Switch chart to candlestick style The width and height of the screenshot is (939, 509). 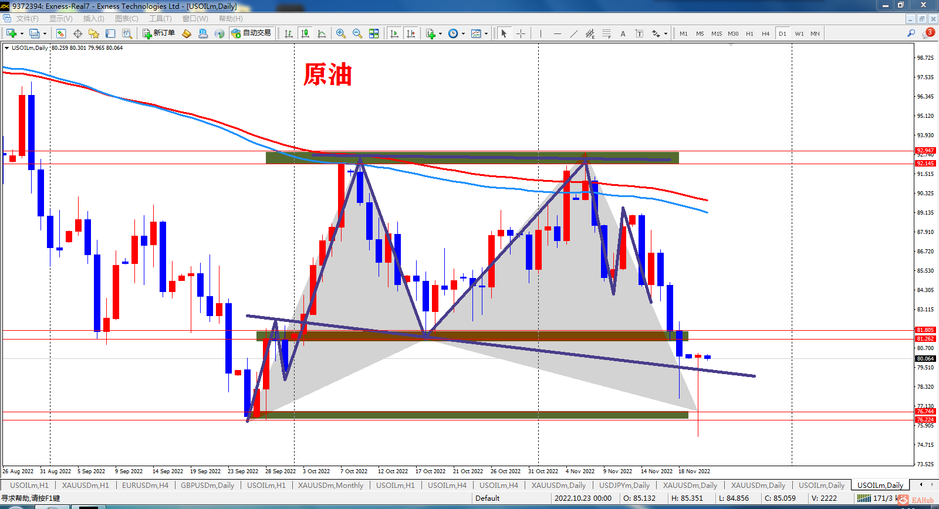[305, 33]
